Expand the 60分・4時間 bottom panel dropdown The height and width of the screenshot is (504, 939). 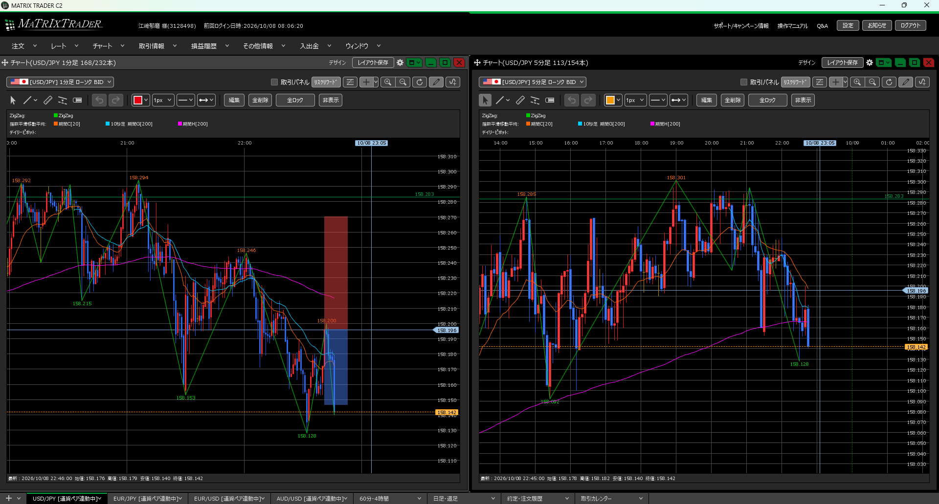click(419, 499)
